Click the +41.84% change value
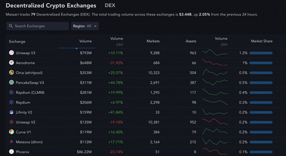Image resolution: width=286 pixels, height=156 pixels. point(115,112)
